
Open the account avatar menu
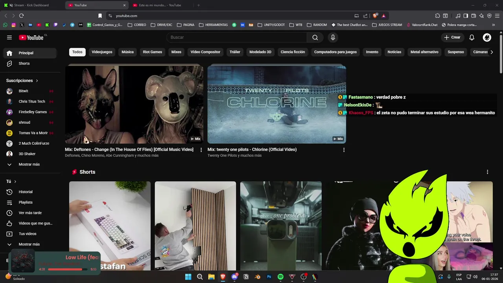tap(487, 37)
